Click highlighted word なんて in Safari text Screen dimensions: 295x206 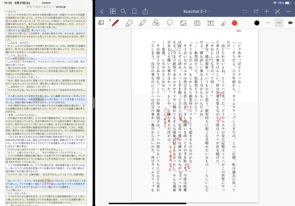pyautogui.click(x=25, y=30)
